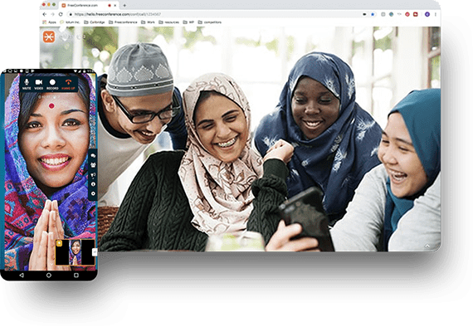Open the competitors bookmarks folder
Viewport: 473px width, 327px height.
coord(210,22)
